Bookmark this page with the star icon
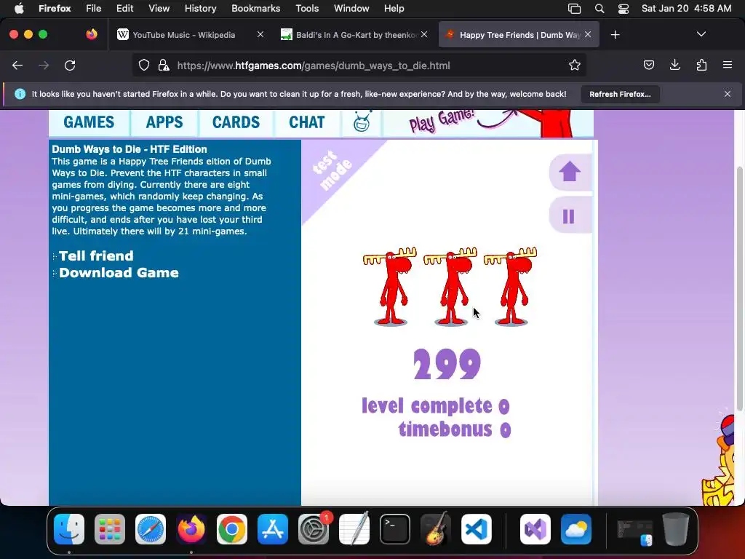745x559 pixels. [x=575, y=66]
